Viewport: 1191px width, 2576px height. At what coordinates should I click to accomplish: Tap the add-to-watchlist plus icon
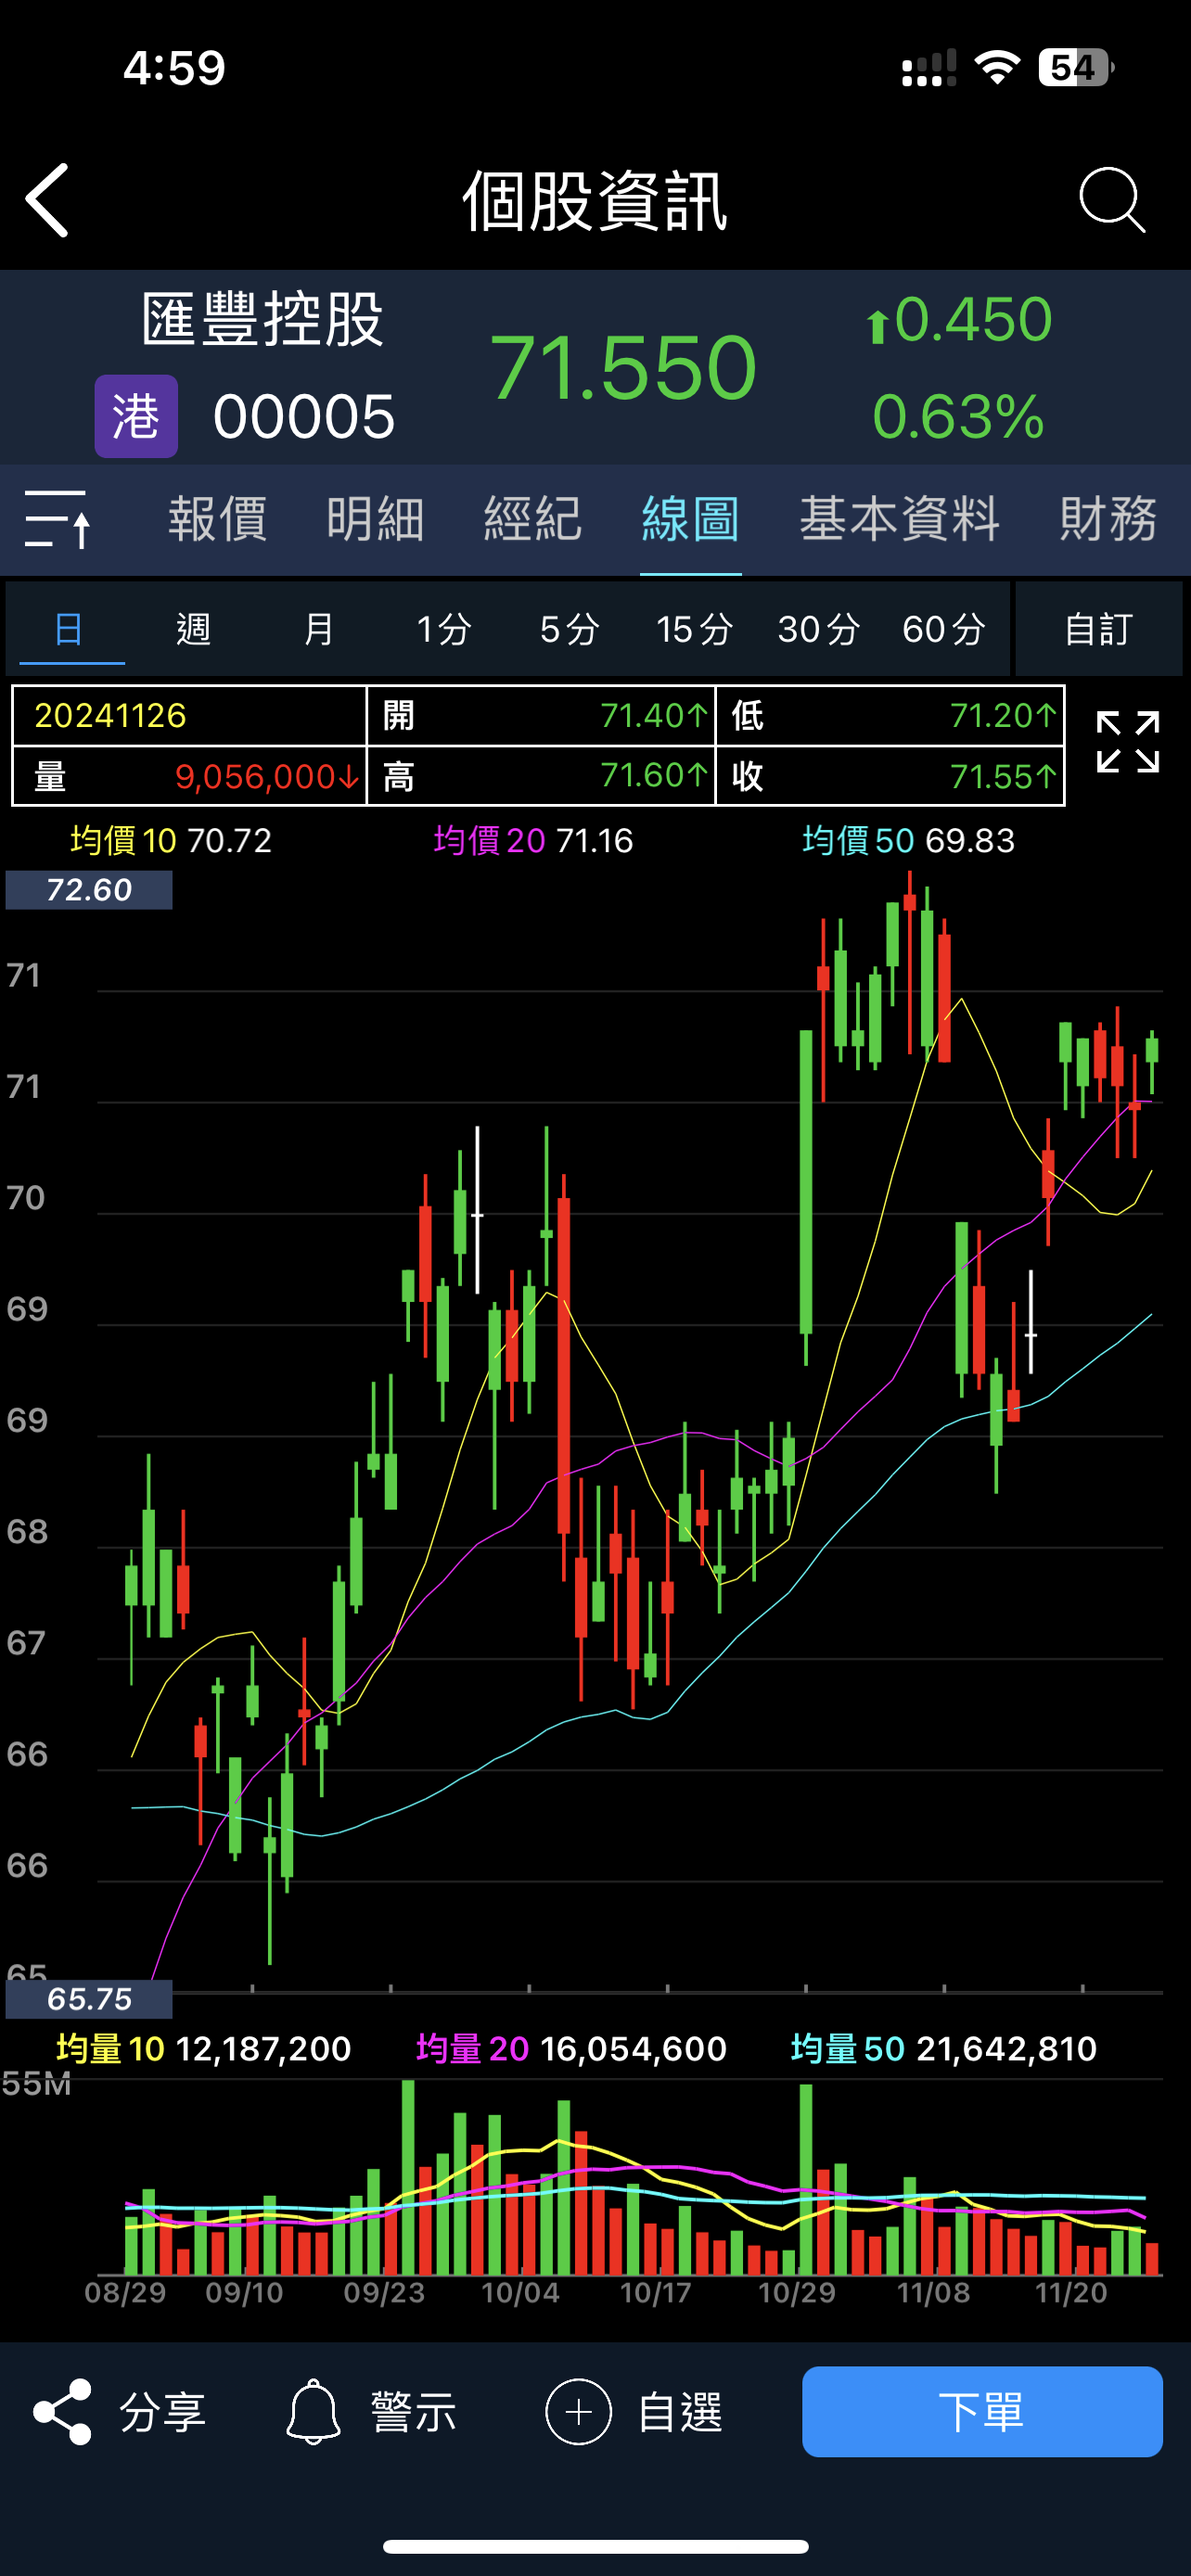point(578,2412)
